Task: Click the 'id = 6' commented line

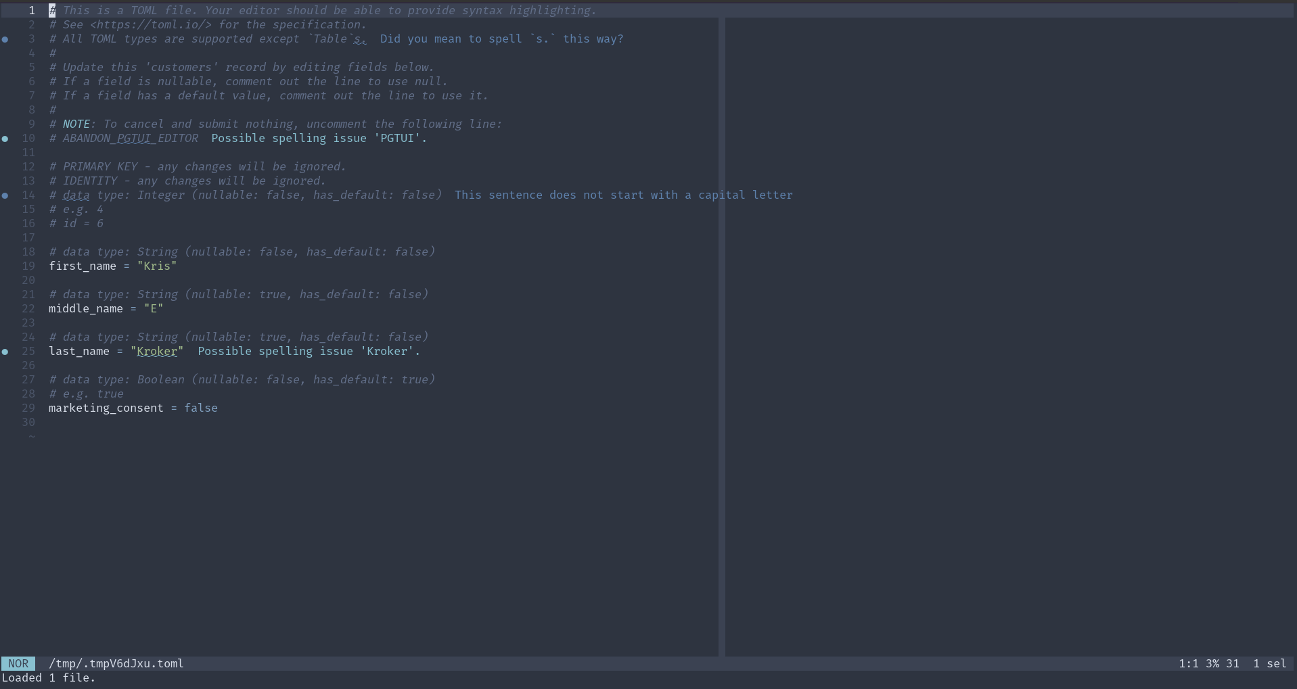Action: [x=83, y=223]
